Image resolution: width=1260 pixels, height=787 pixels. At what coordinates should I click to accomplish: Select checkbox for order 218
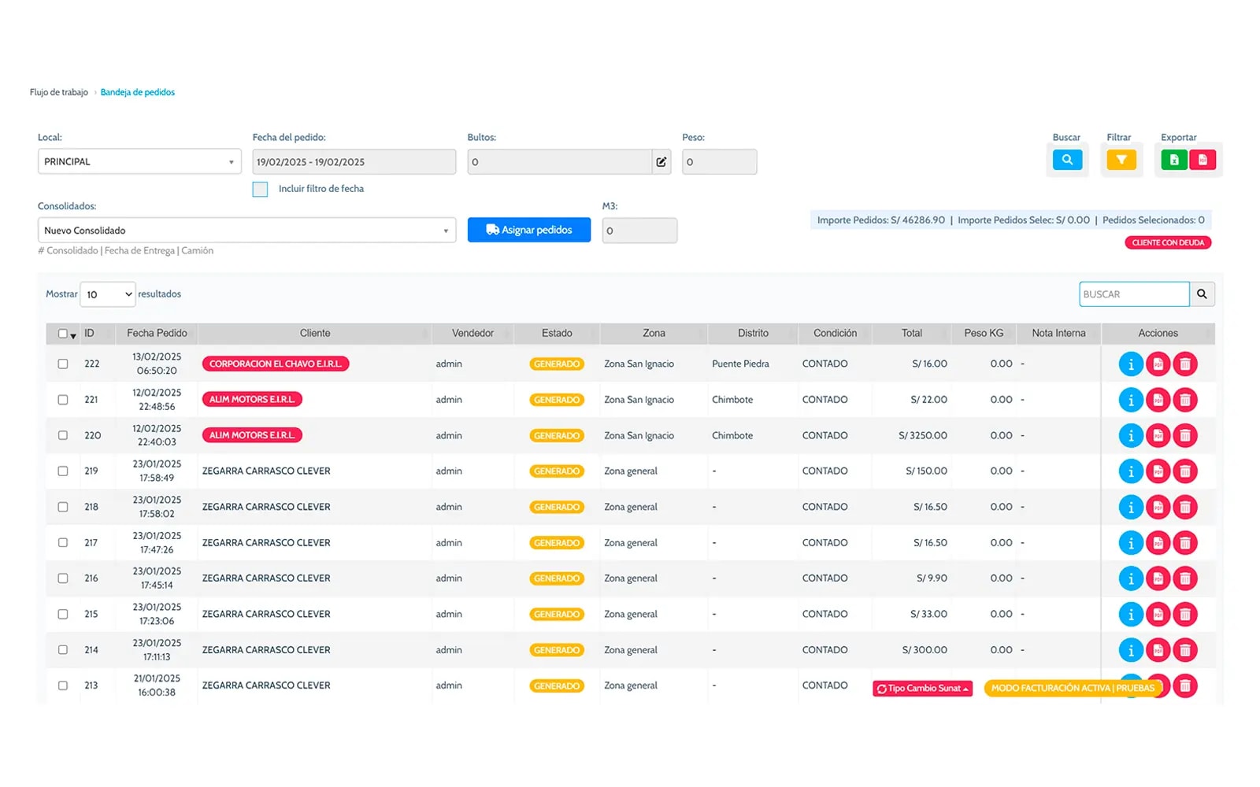63,507
